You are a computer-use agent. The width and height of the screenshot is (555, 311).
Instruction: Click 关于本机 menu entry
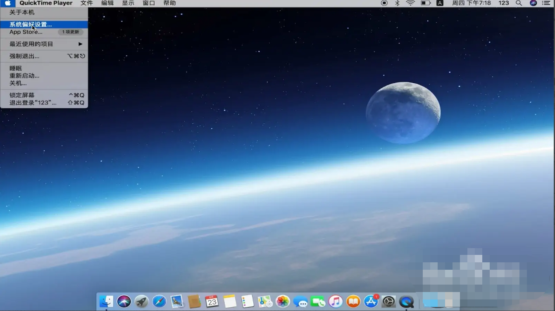pyautogui.click(x=22, y=13)
